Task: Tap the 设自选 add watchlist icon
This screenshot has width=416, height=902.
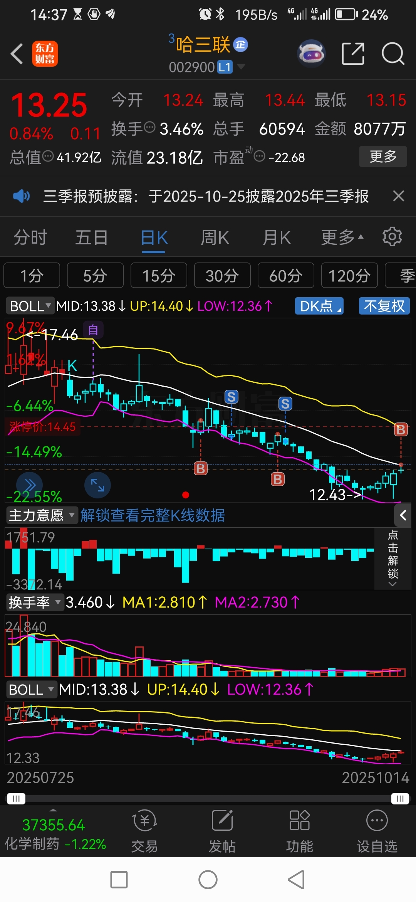Action: 377,831
